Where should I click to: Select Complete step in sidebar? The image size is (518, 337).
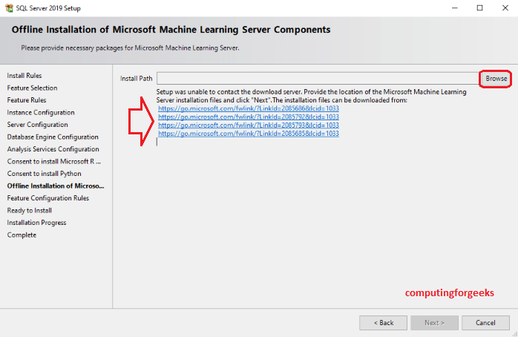tap(22, 235)
